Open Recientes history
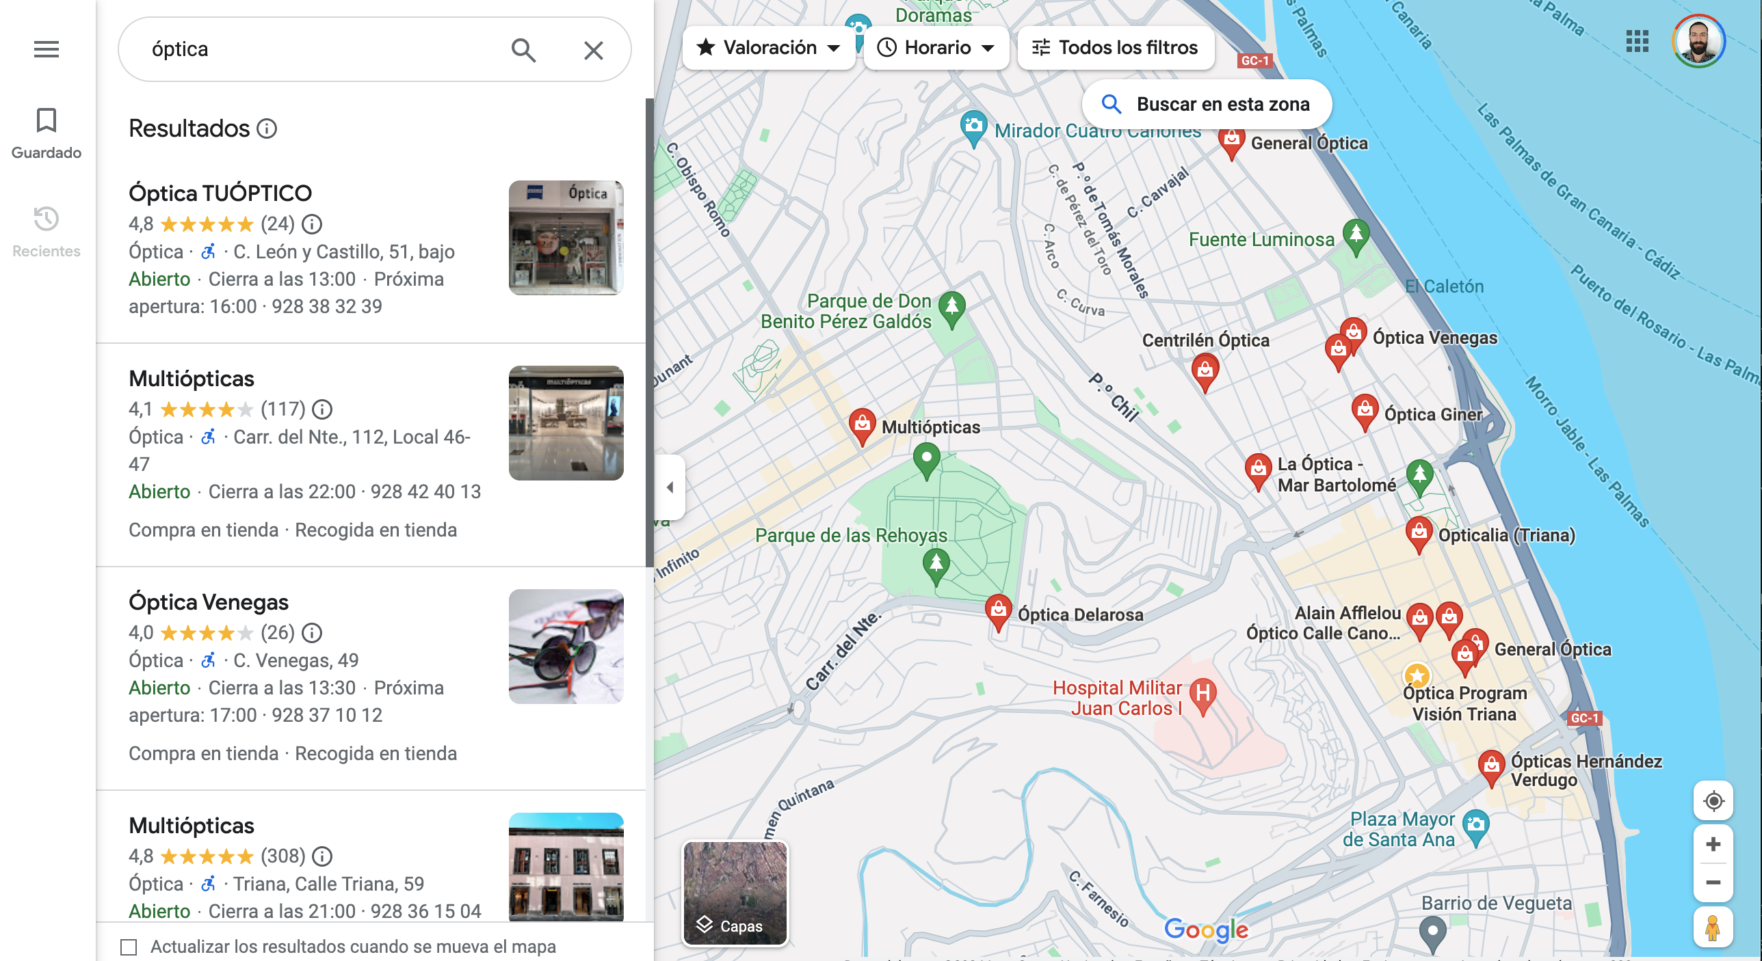 (x=47, y=232)
